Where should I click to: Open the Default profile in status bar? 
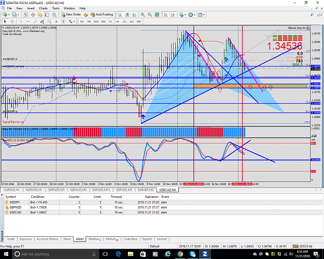click(154, 246)
